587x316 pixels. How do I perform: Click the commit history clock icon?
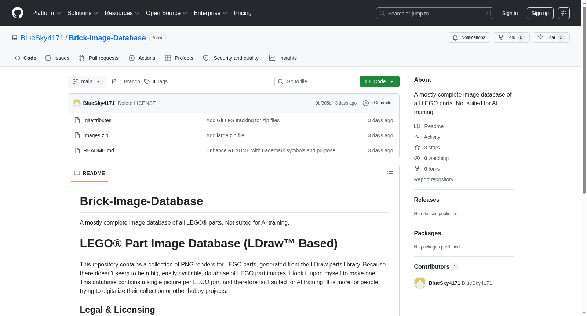point(365,103)
